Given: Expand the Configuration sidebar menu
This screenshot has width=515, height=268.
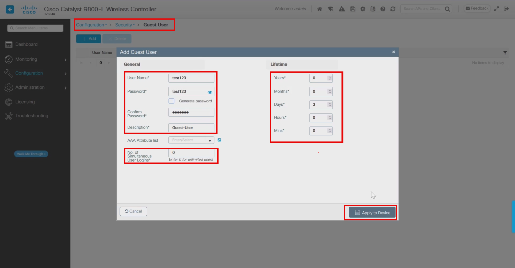Looking at the screenshot, I should click(x=36, y=73).
